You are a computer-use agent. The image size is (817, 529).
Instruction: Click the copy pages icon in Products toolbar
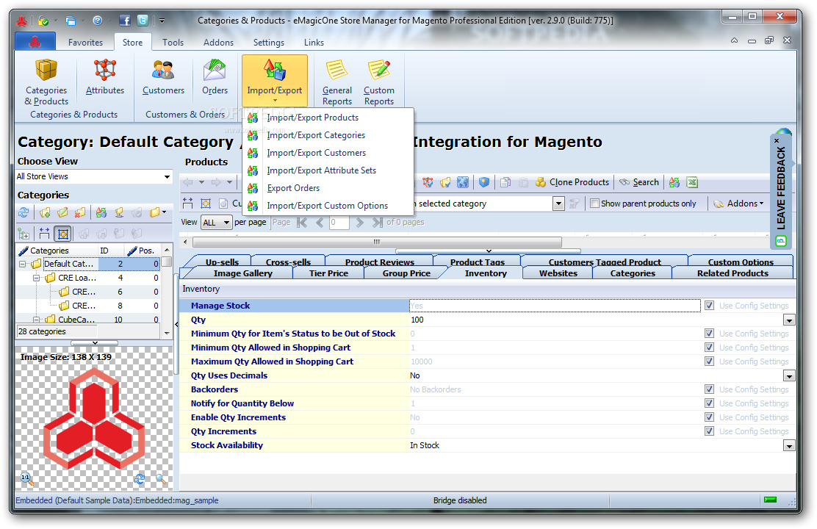pos(505,182)
